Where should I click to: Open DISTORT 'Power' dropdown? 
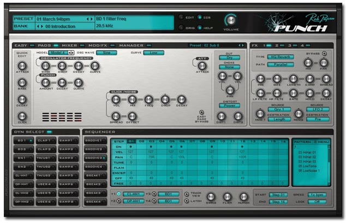point(230,105)
